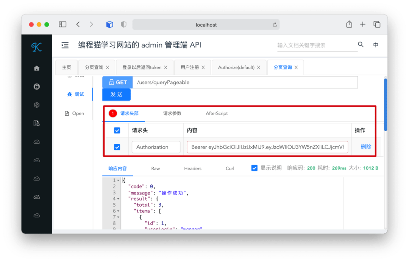Screen dimensions: 409x262
Task: Toggle the select-all checkbox in the header table
Action: pyautogui.click(x=117, y=130)
